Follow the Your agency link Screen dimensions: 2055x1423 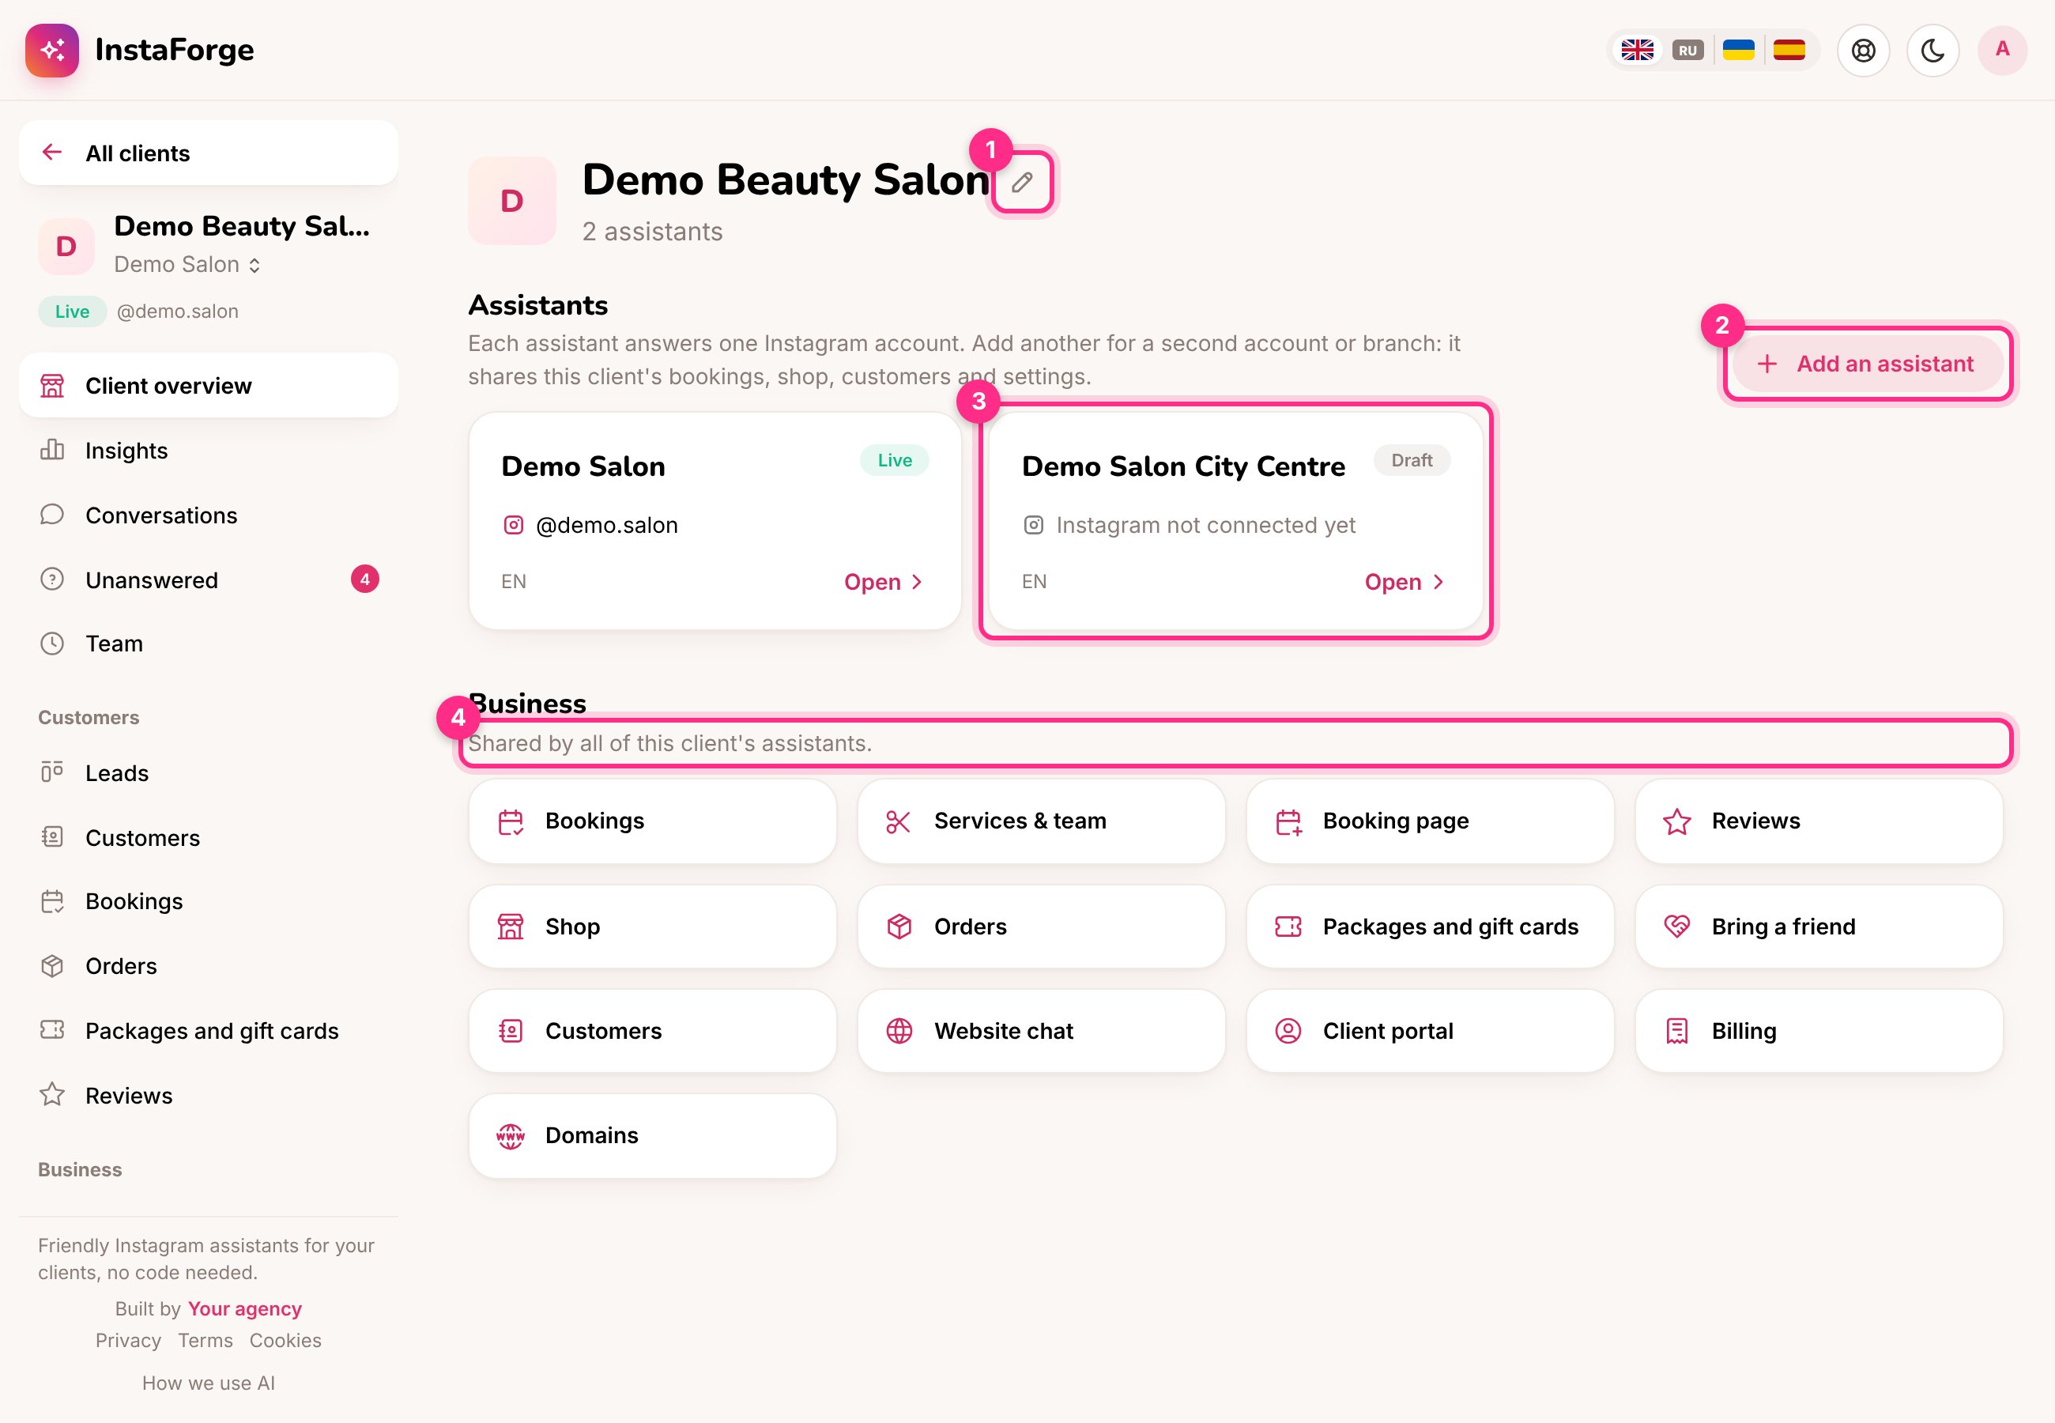[x=244, y=1309]
